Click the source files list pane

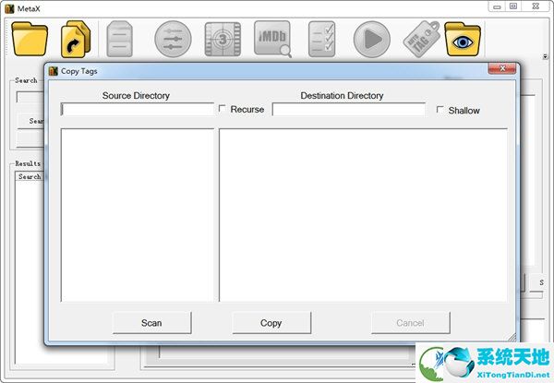tap(137, 214)
